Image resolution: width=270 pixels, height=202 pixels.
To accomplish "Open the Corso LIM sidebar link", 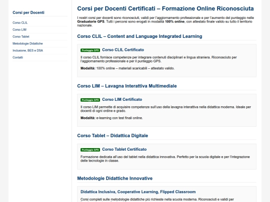I will pyautogui.click(x=19, y=29).
